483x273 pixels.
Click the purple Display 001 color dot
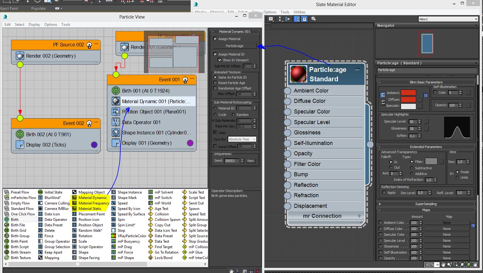coord(190,143)
